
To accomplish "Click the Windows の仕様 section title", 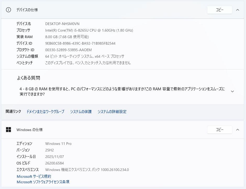I will tap(30, 129).
